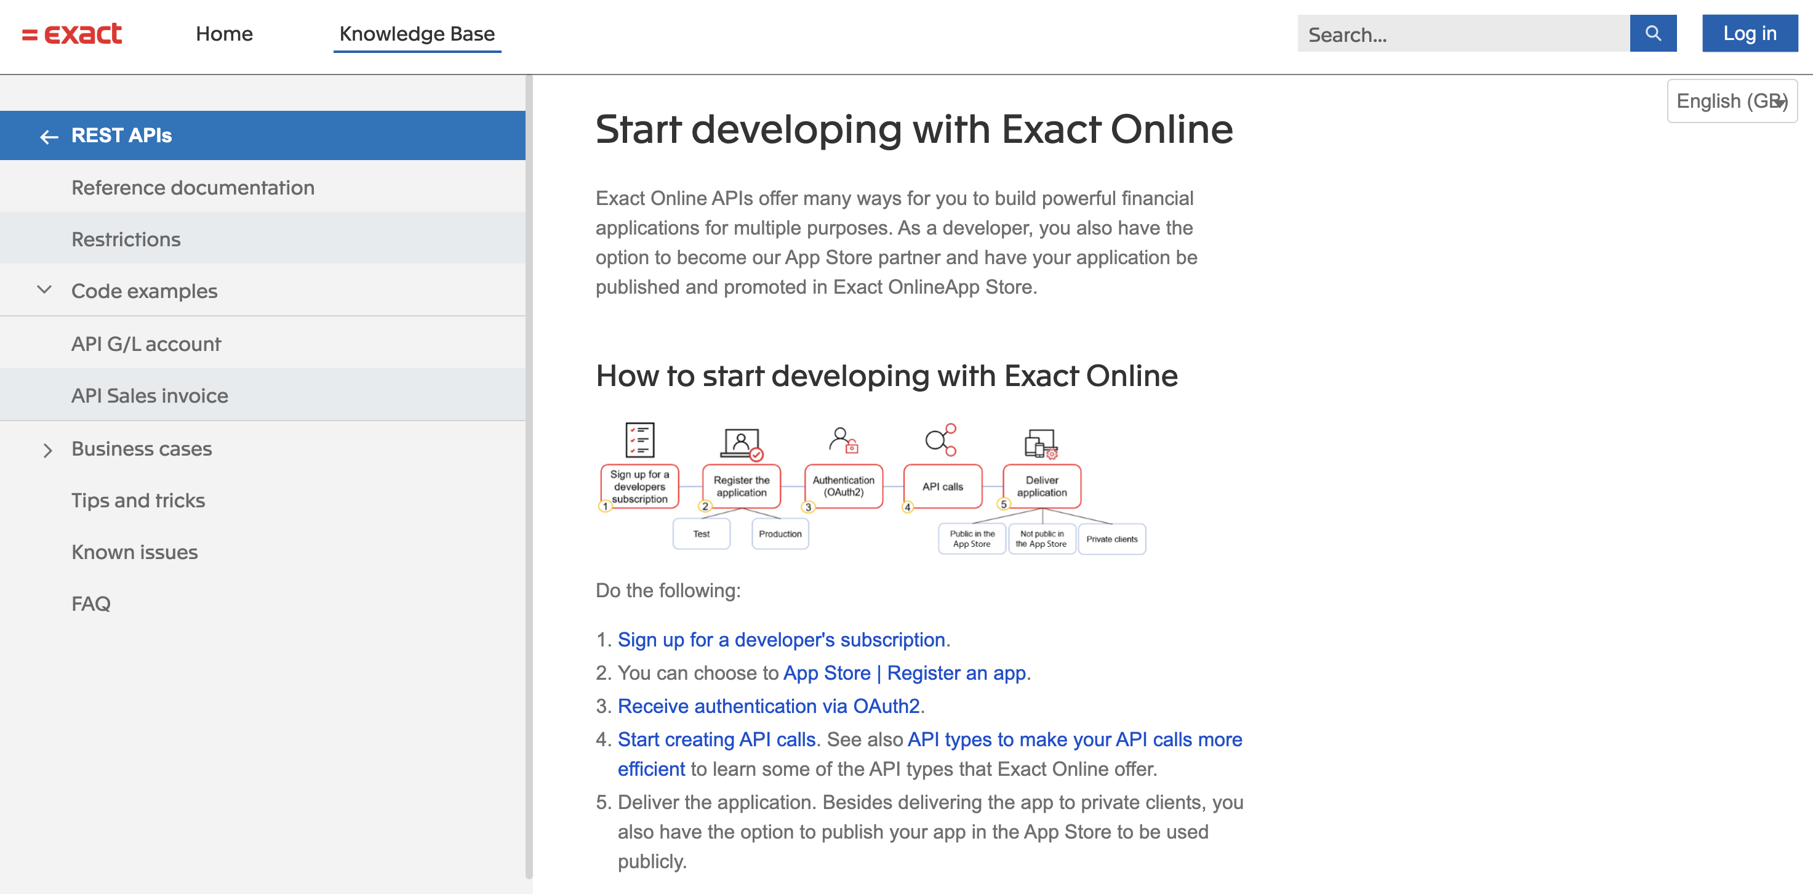The image size is (1813, 894).
Task: Click the Log in button
Action: coord(1750,33)
